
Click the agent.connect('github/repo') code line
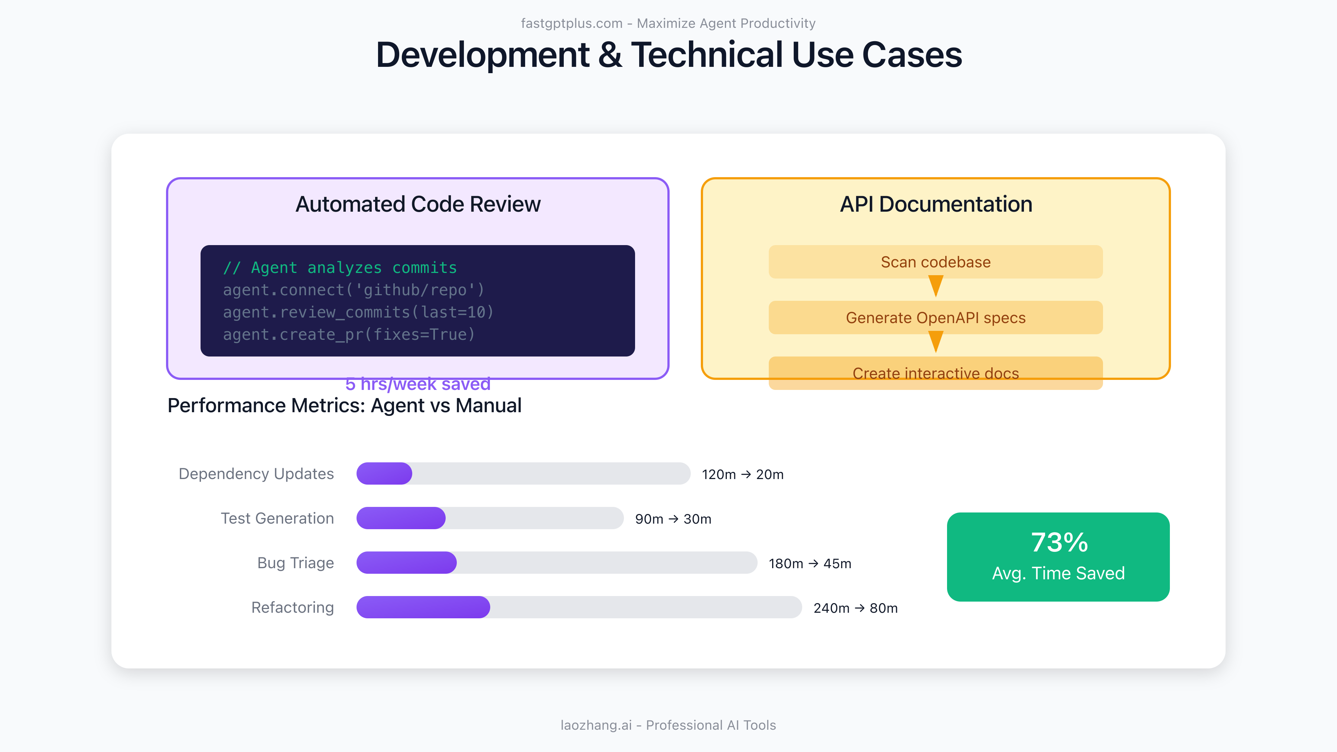click(x=354, y=290)
